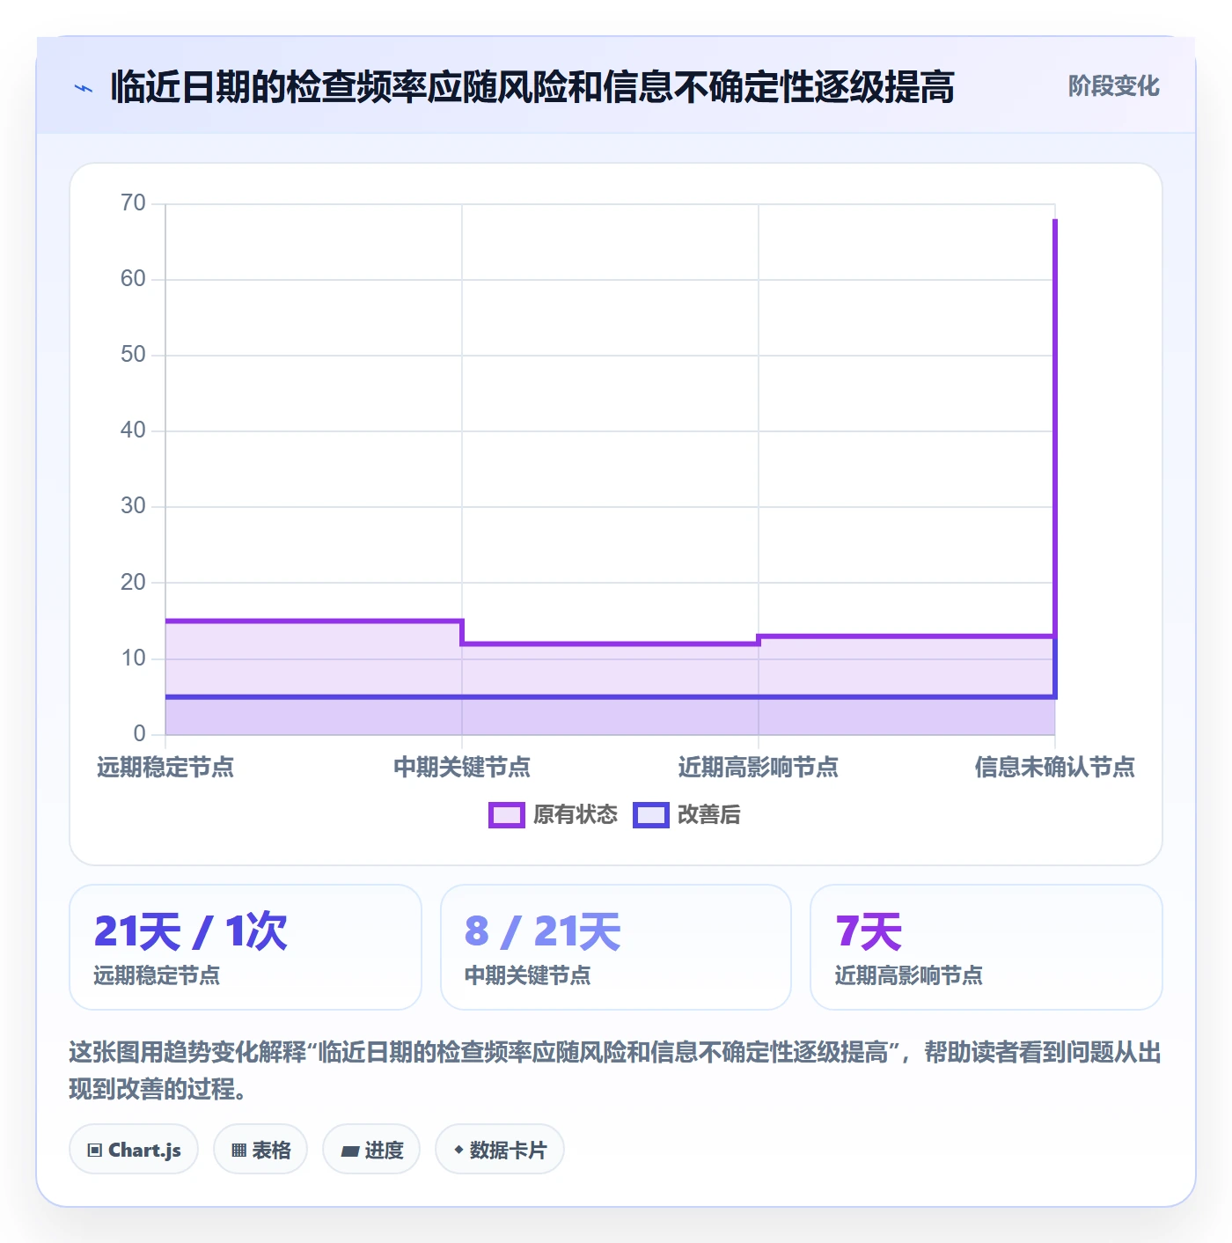This screenshot has height=1243, width=1232.
Task: Click the 70 y-axis tick label
Action: [133, 203]
